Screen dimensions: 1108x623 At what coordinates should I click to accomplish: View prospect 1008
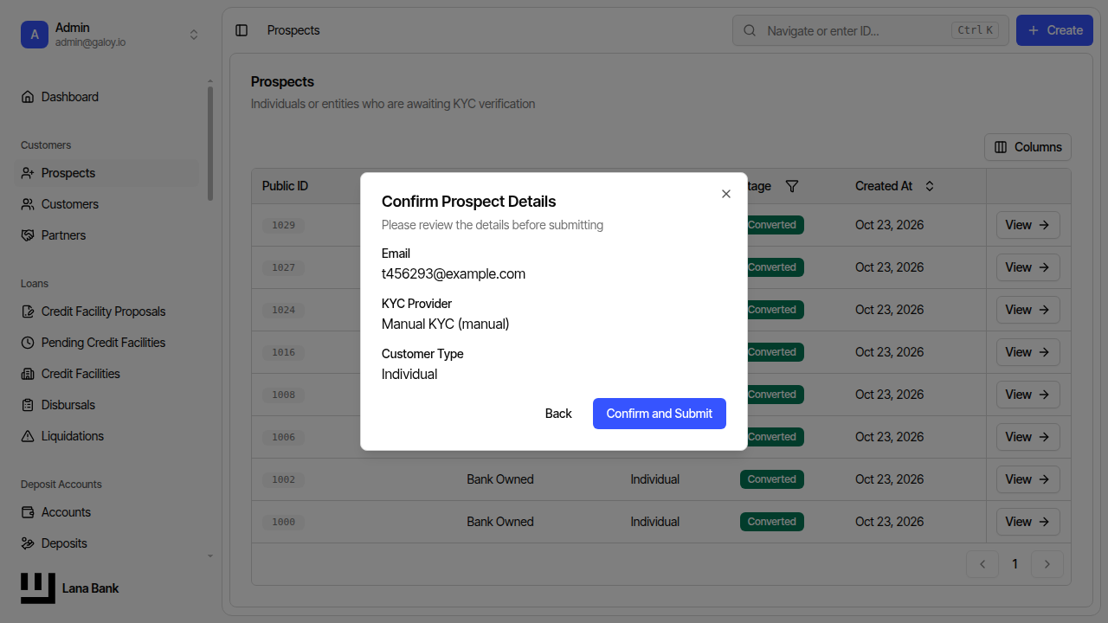[1028, 395]
